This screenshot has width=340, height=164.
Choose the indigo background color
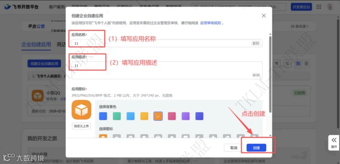tap(200, 116)
